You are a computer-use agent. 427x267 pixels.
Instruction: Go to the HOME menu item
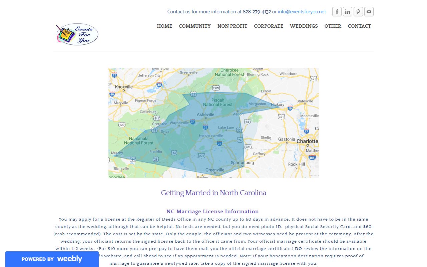click(164, 26)
